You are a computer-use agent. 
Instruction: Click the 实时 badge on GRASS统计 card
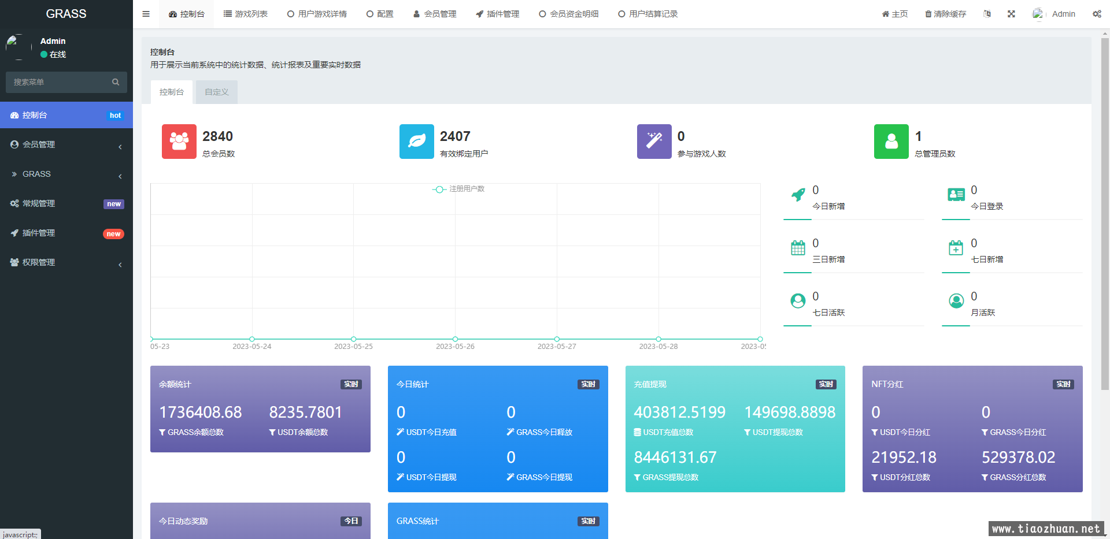click(x=589, y=521)
